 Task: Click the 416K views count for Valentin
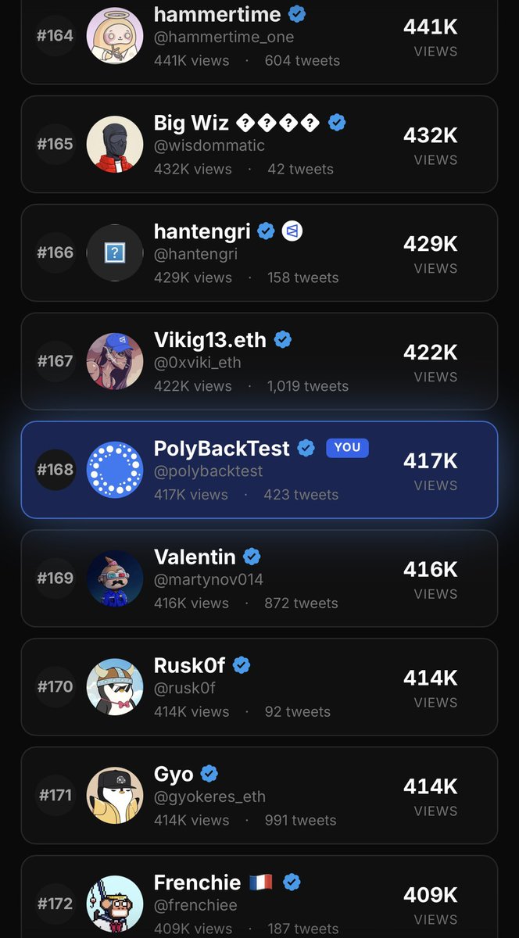point(191,603)
